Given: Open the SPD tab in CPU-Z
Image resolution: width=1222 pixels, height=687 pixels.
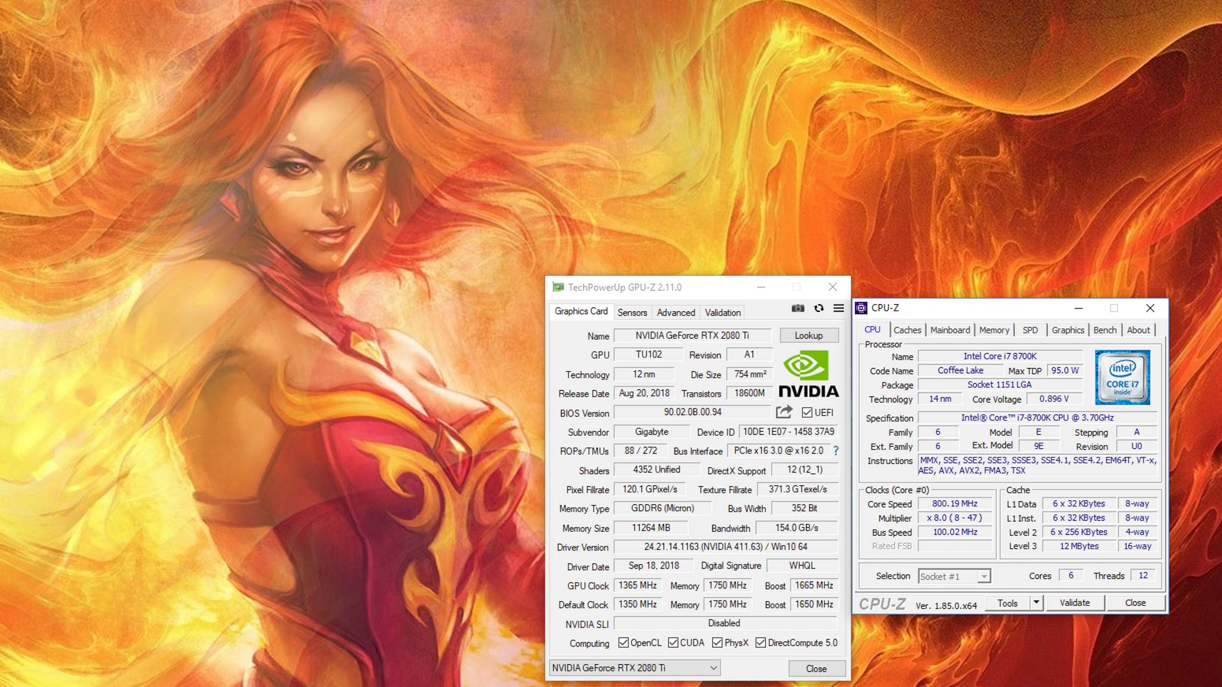Looking at the screenshot, I should click(1030, 330).
